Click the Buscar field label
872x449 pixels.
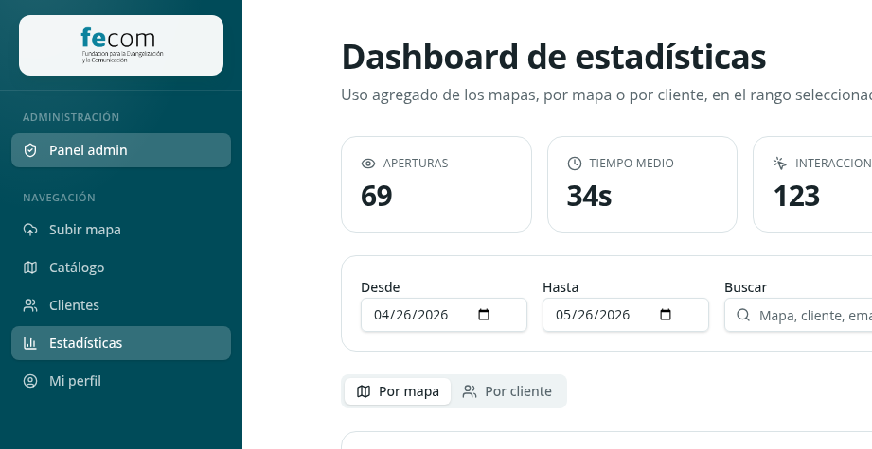pos(746,287)
